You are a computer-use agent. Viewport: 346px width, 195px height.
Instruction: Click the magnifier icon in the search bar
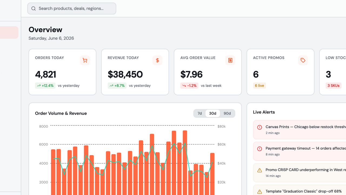click(x=34, y=9)
